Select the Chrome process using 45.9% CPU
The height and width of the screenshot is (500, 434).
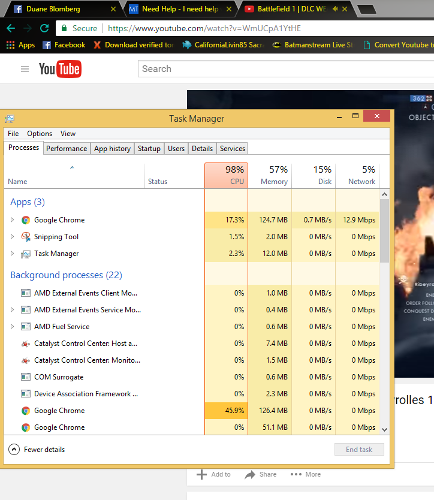tap(192, 411)
